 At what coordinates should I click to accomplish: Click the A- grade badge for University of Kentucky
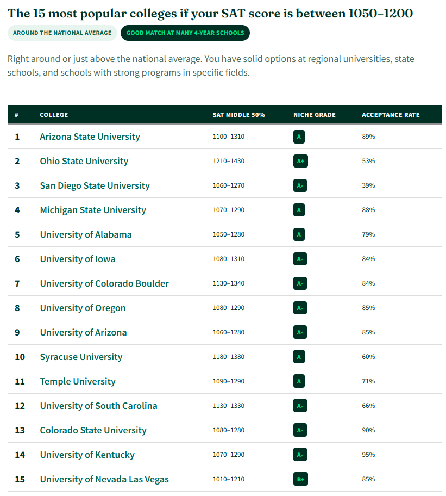coord(300,455)
